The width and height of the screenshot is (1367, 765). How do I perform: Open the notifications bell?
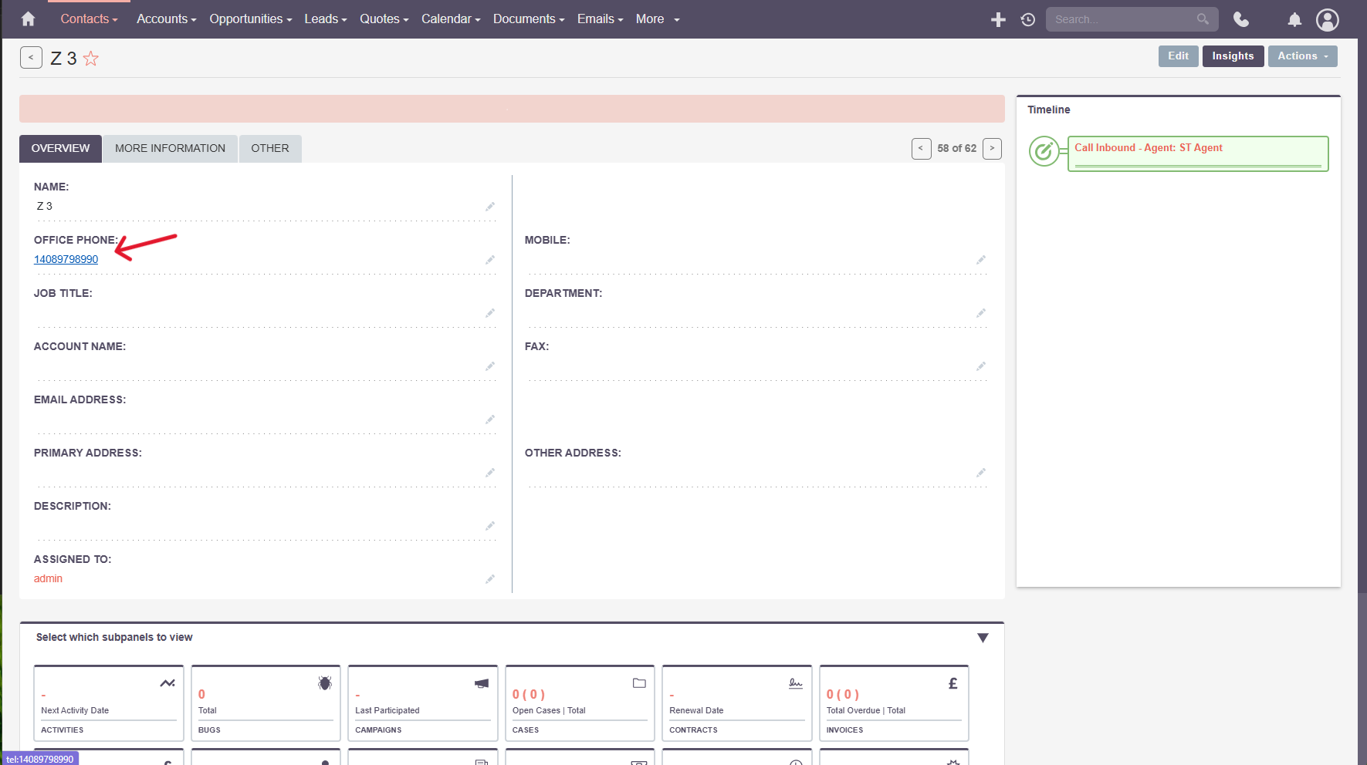pyautogui.click(x=1294, y=20)
